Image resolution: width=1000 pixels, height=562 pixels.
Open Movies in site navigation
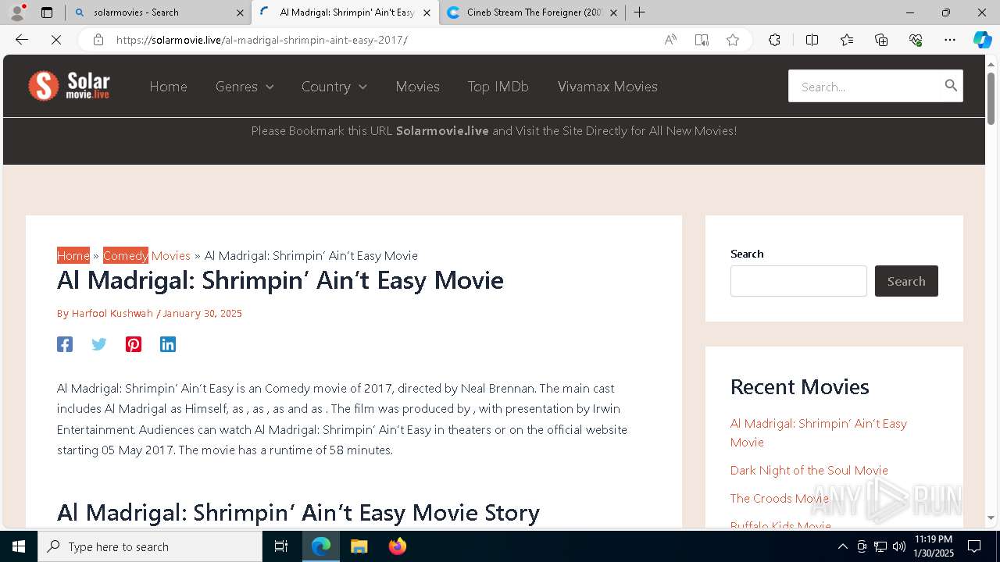click(417, 87)
